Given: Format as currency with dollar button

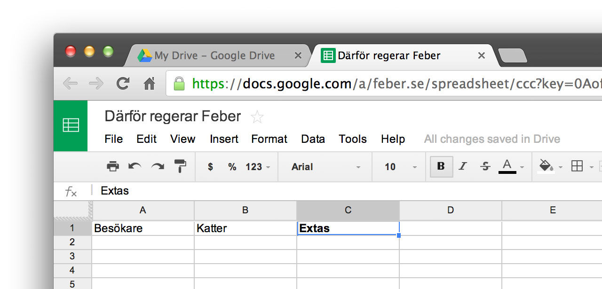Looking at the screenshot, I should point(210,167).
